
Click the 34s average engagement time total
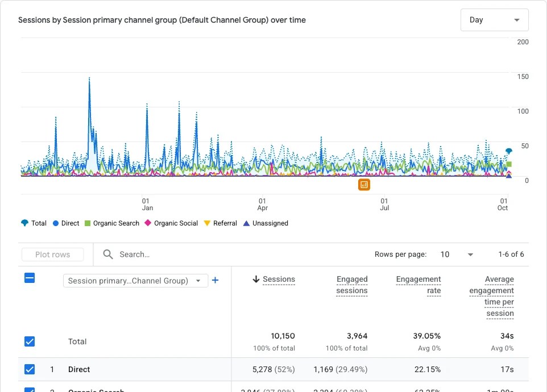pyautogui.click(x=507, y=336)
